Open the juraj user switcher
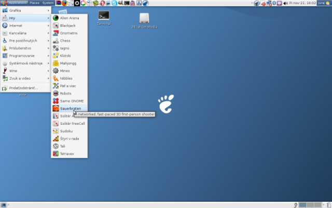Screen dimensions: 332x208 (x=324, y=3)
